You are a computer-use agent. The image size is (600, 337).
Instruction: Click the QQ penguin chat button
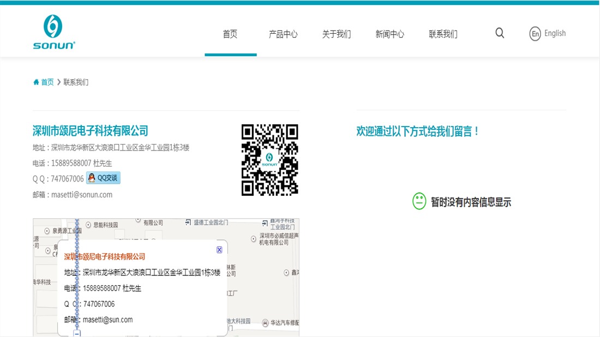(x=103, y=178)
